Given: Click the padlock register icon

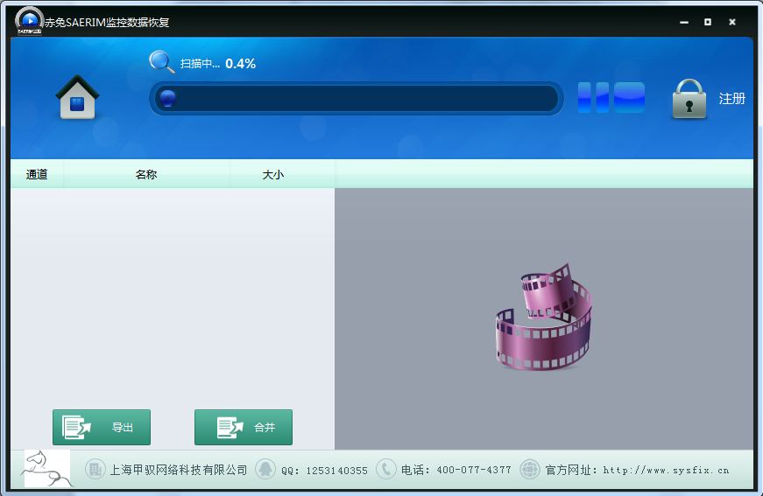Looking at the screenshot, I should click(x=689, y=99).
